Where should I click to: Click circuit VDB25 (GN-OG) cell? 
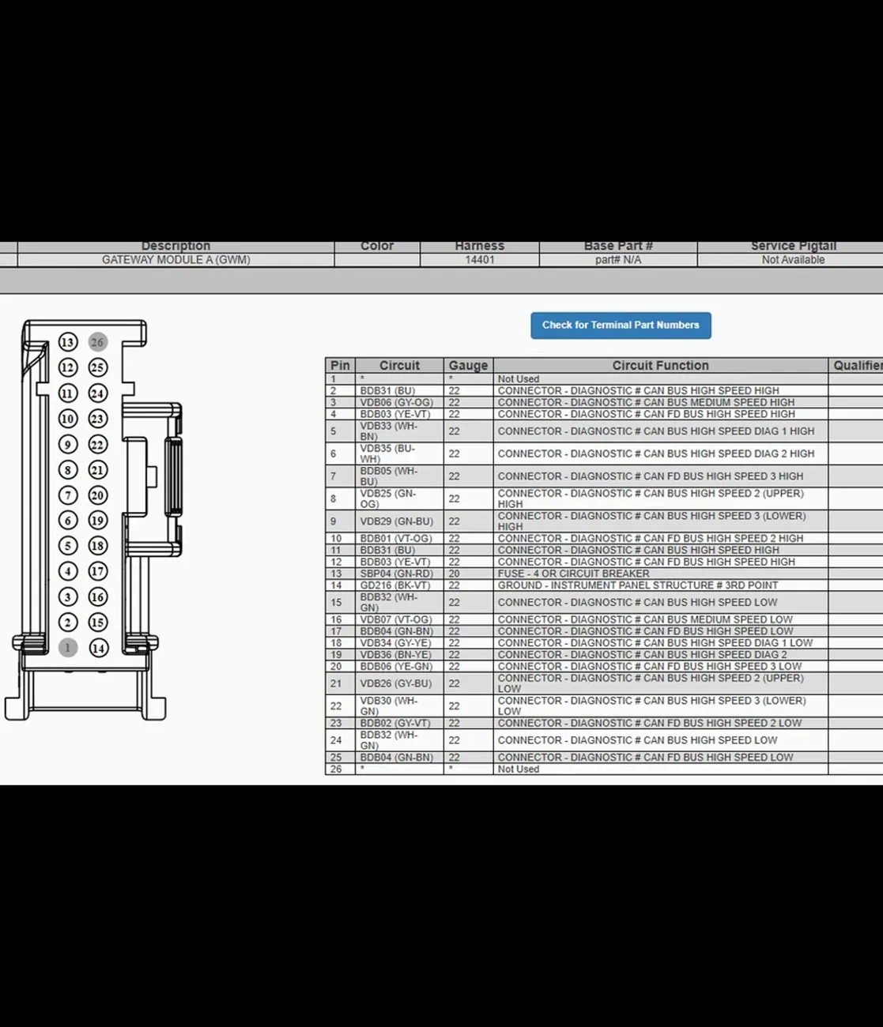[399, 499]
